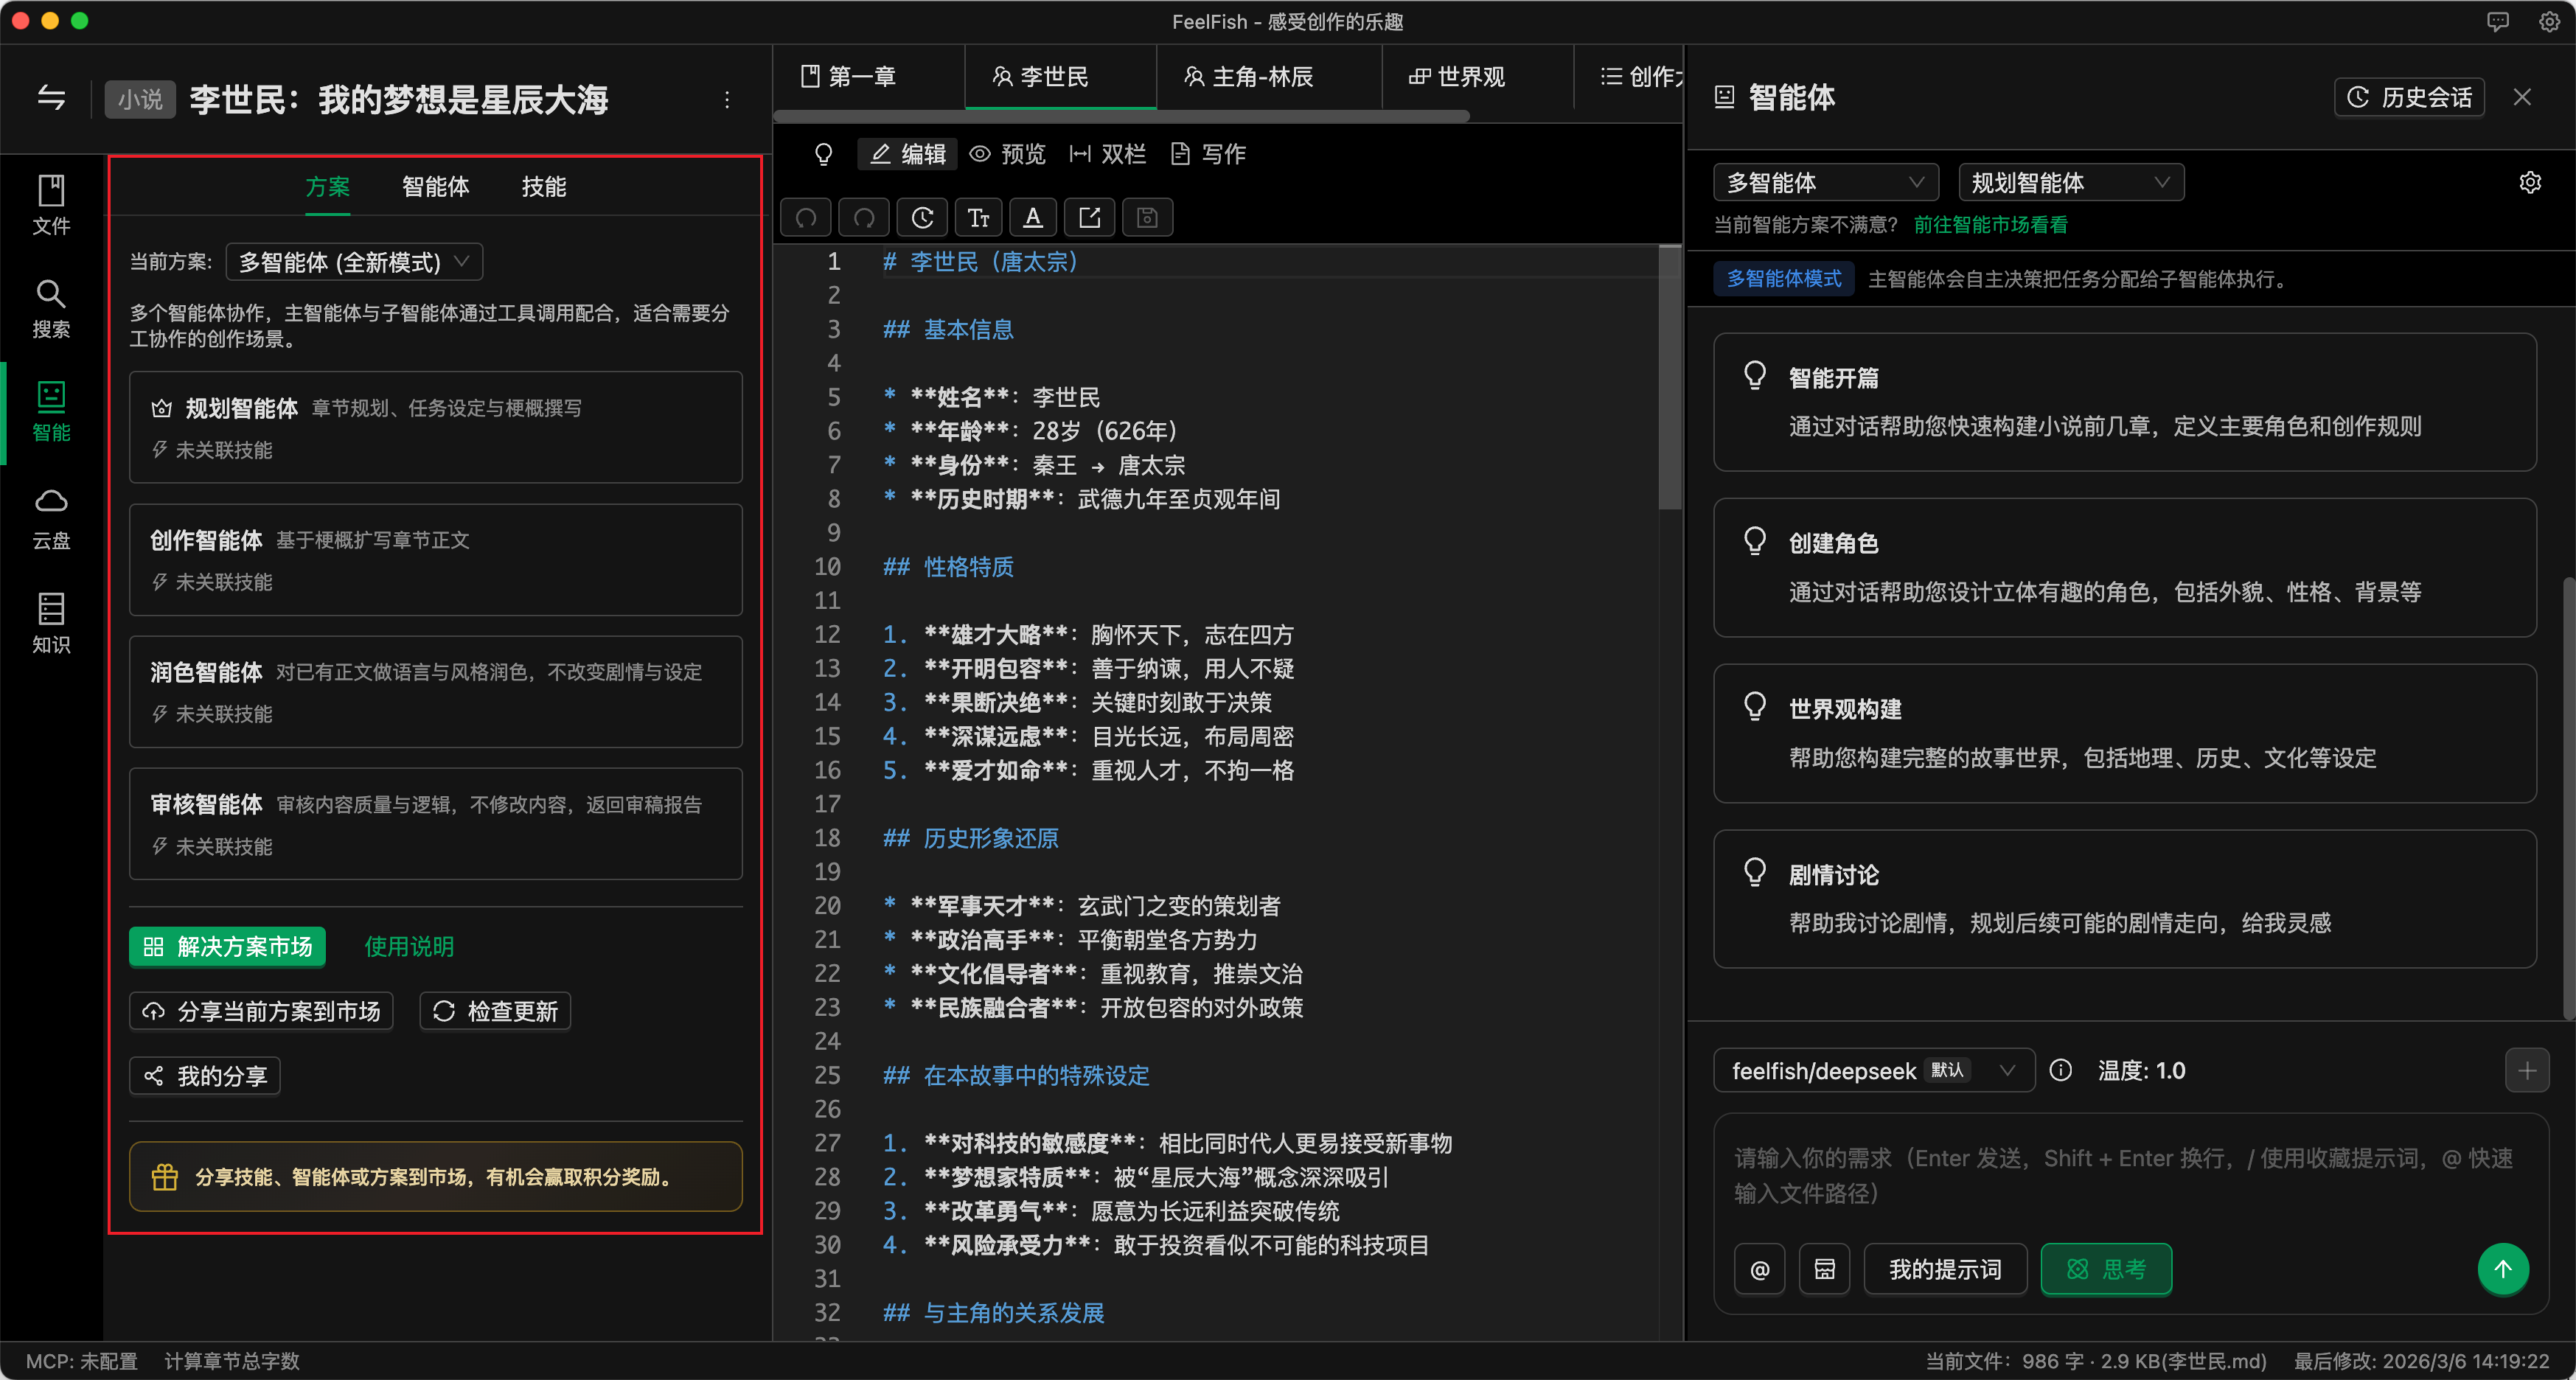The image size is (2576, 1380).
Task: Click the history clock icon in toolbar
Action: [x=922, y=217]
